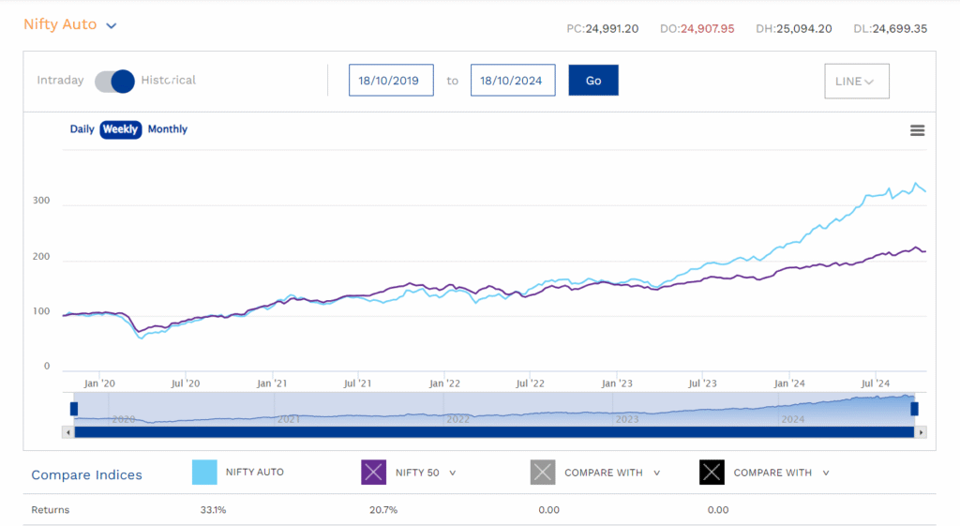Click the left navigator range handle
This screenshot has width=960, height=526.
[74, 409]
